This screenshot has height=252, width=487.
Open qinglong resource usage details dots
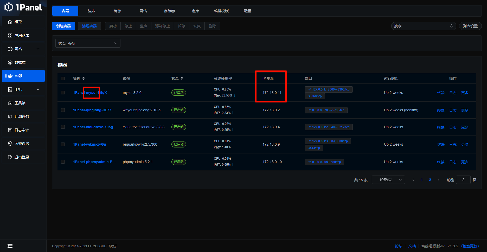(x=233, y=113)
